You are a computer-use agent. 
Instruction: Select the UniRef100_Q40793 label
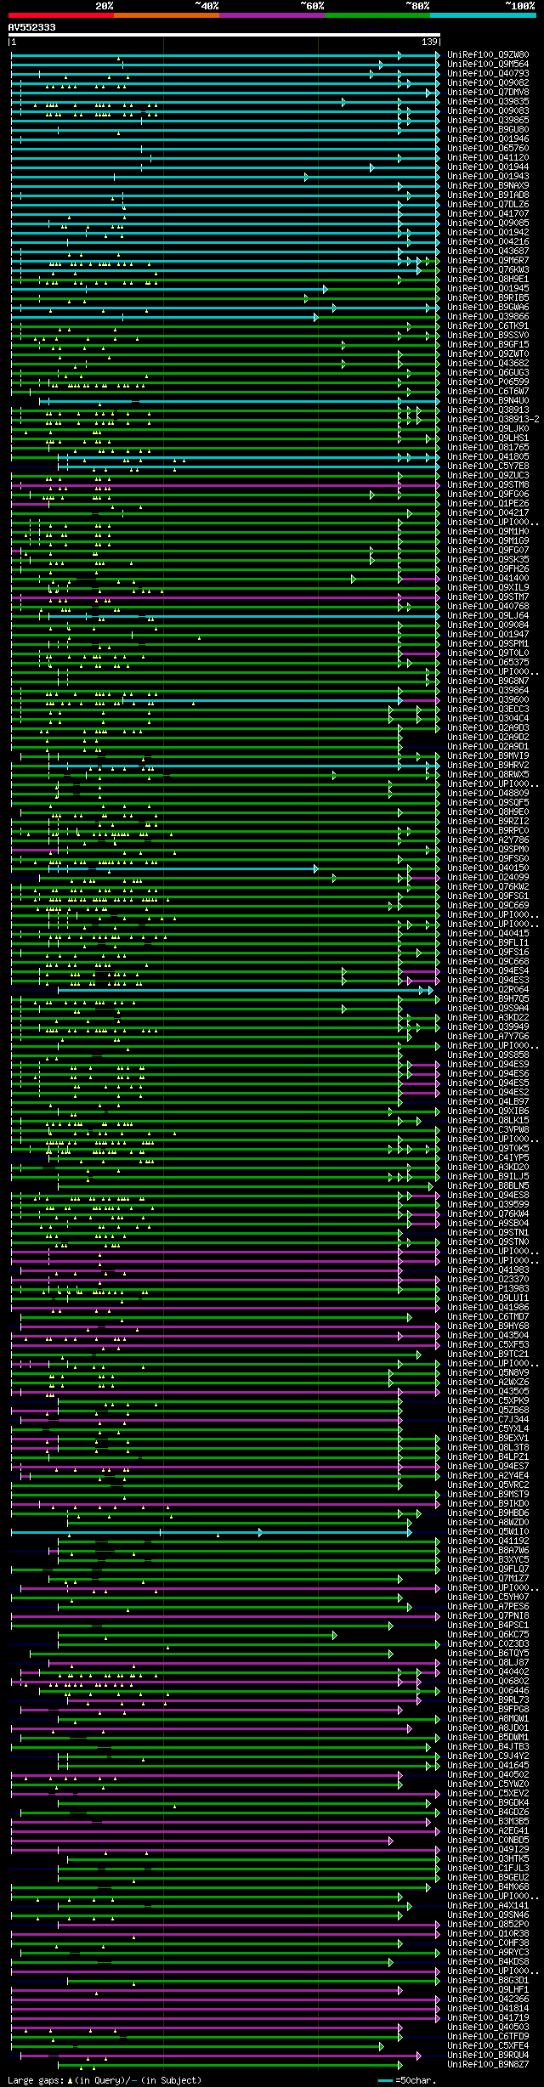coord(488,74)
